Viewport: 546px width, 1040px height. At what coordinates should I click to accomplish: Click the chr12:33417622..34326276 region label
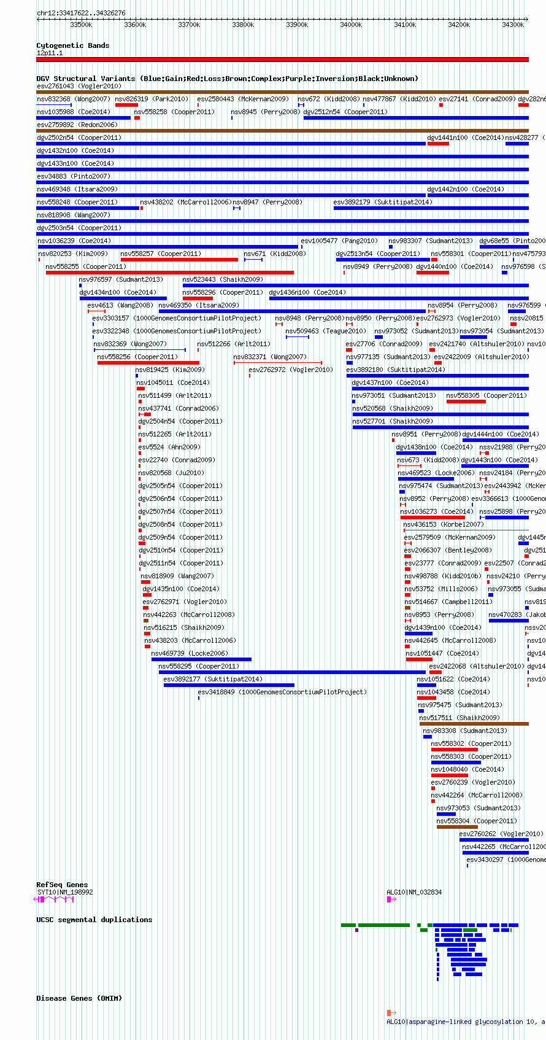pyautogui.click(x=81, y=13)
